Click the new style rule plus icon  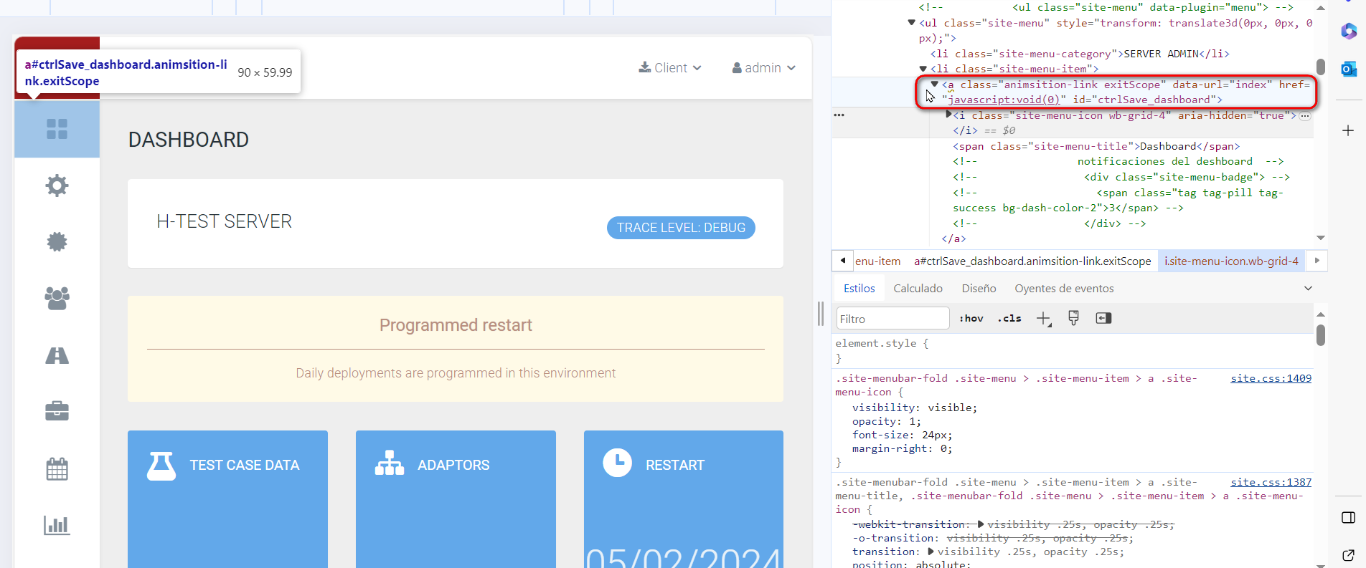1043,319
